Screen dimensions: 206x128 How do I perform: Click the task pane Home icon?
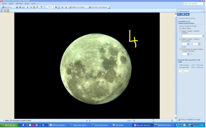pyautogui.click(x=188, y=14)
